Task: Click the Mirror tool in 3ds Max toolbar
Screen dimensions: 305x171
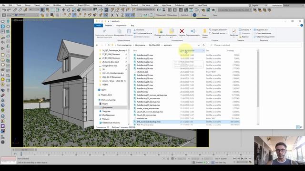Action: pyautogui.click(x=159, y=10)
